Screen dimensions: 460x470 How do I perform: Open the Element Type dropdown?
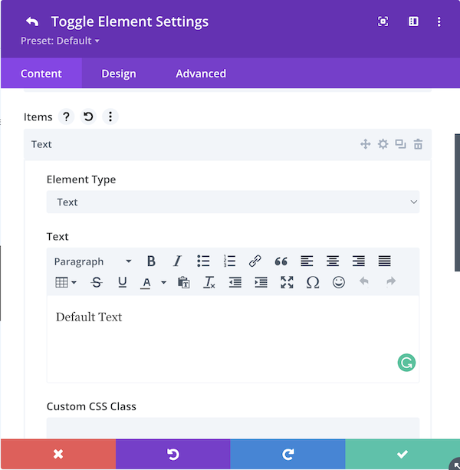tap(233, 202)
